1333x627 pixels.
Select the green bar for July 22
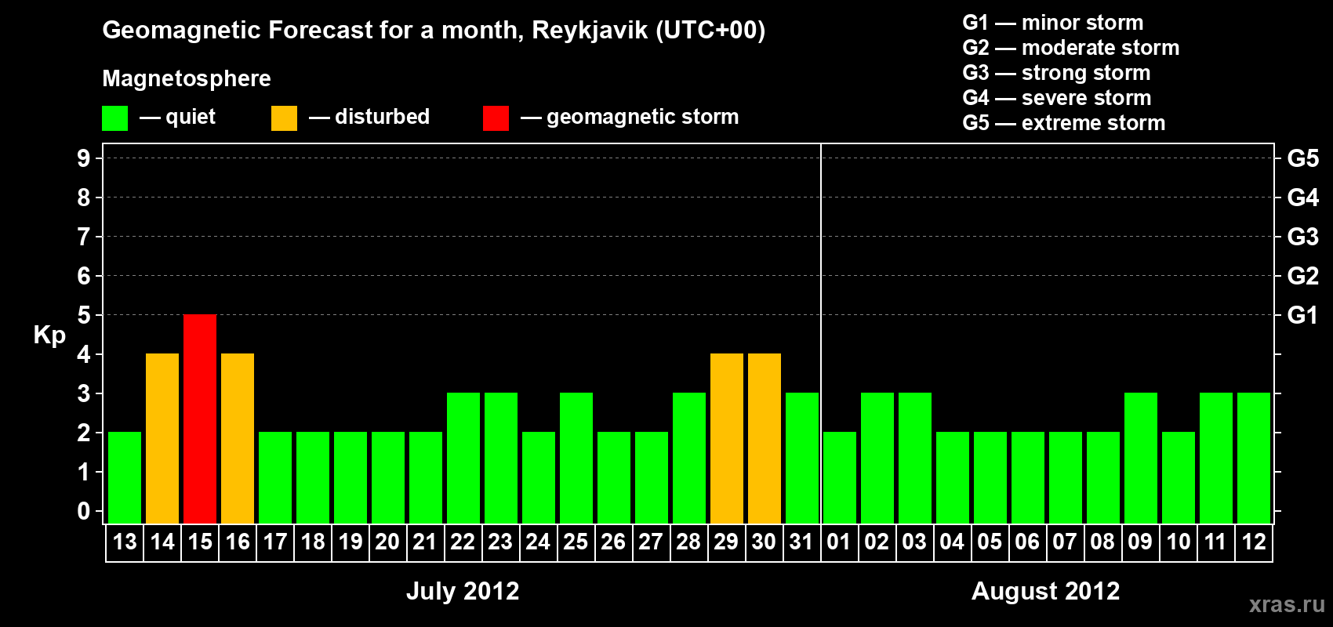(x=463, y=458)
